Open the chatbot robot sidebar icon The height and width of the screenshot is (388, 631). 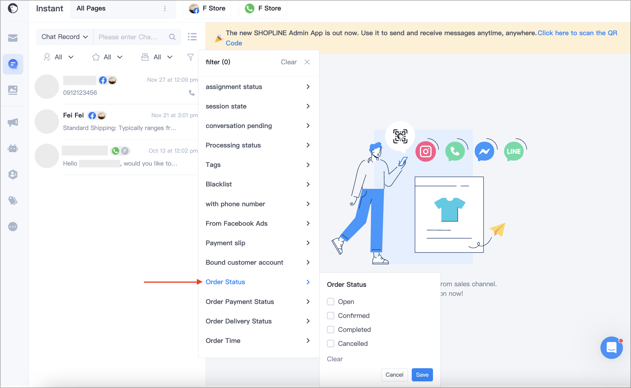(x=13, y=148)
